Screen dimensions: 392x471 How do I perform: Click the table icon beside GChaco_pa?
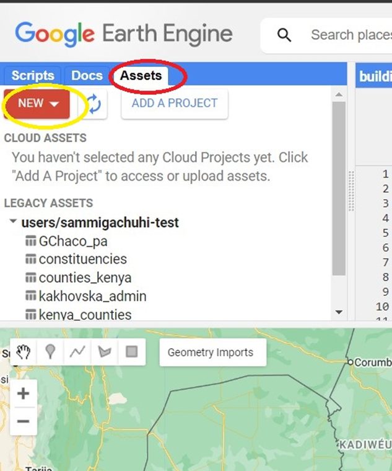tap(30, 241)
